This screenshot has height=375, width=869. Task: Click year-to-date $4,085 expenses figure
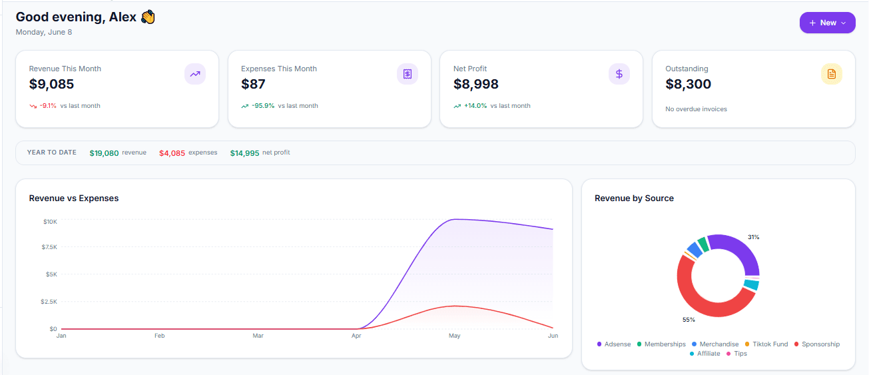tap(172, 153)
